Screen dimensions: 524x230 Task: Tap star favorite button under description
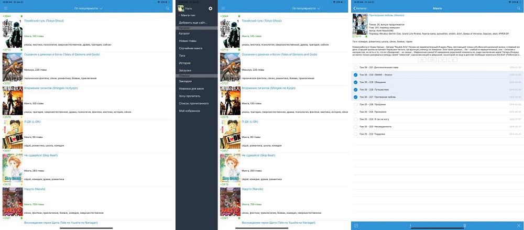[x=453, y=60]
